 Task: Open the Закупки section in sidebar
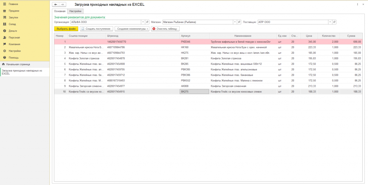14,17
